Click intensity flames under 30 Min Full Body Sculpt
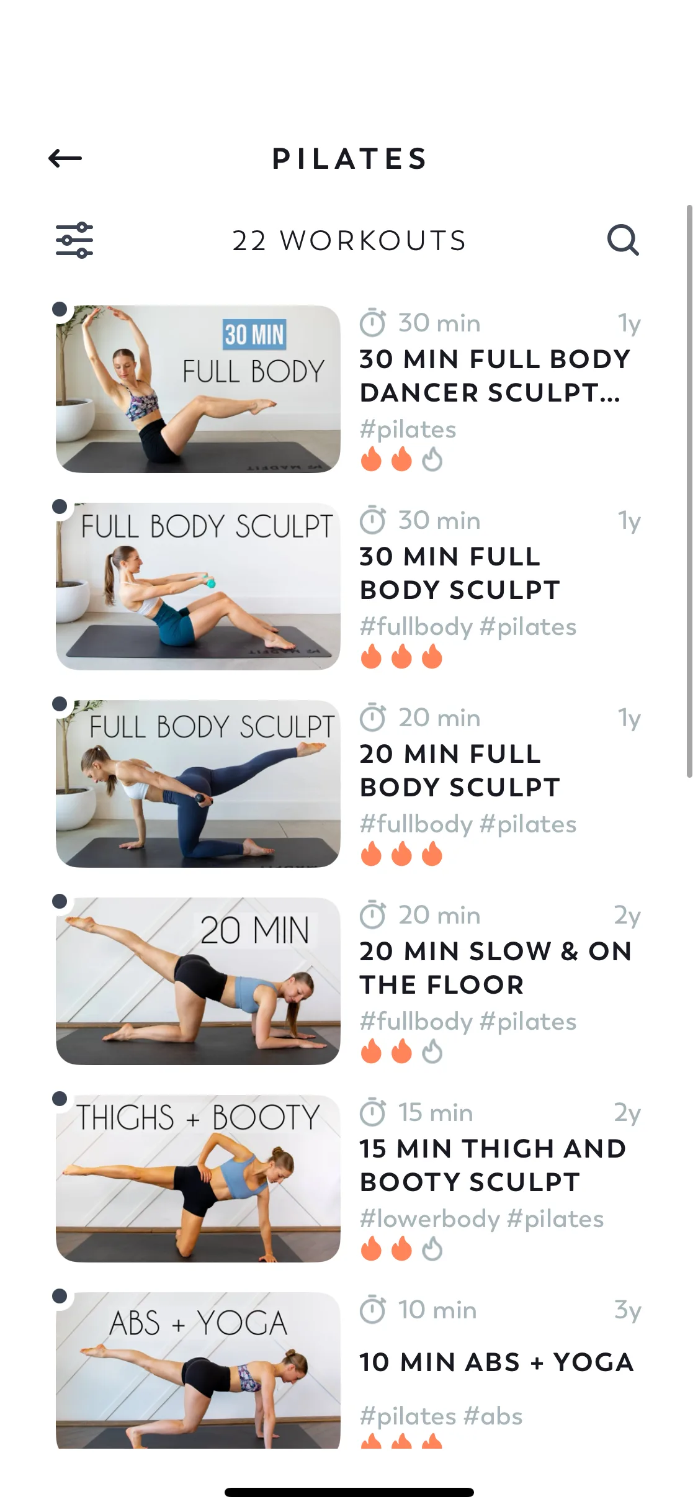 pos(401,657)
